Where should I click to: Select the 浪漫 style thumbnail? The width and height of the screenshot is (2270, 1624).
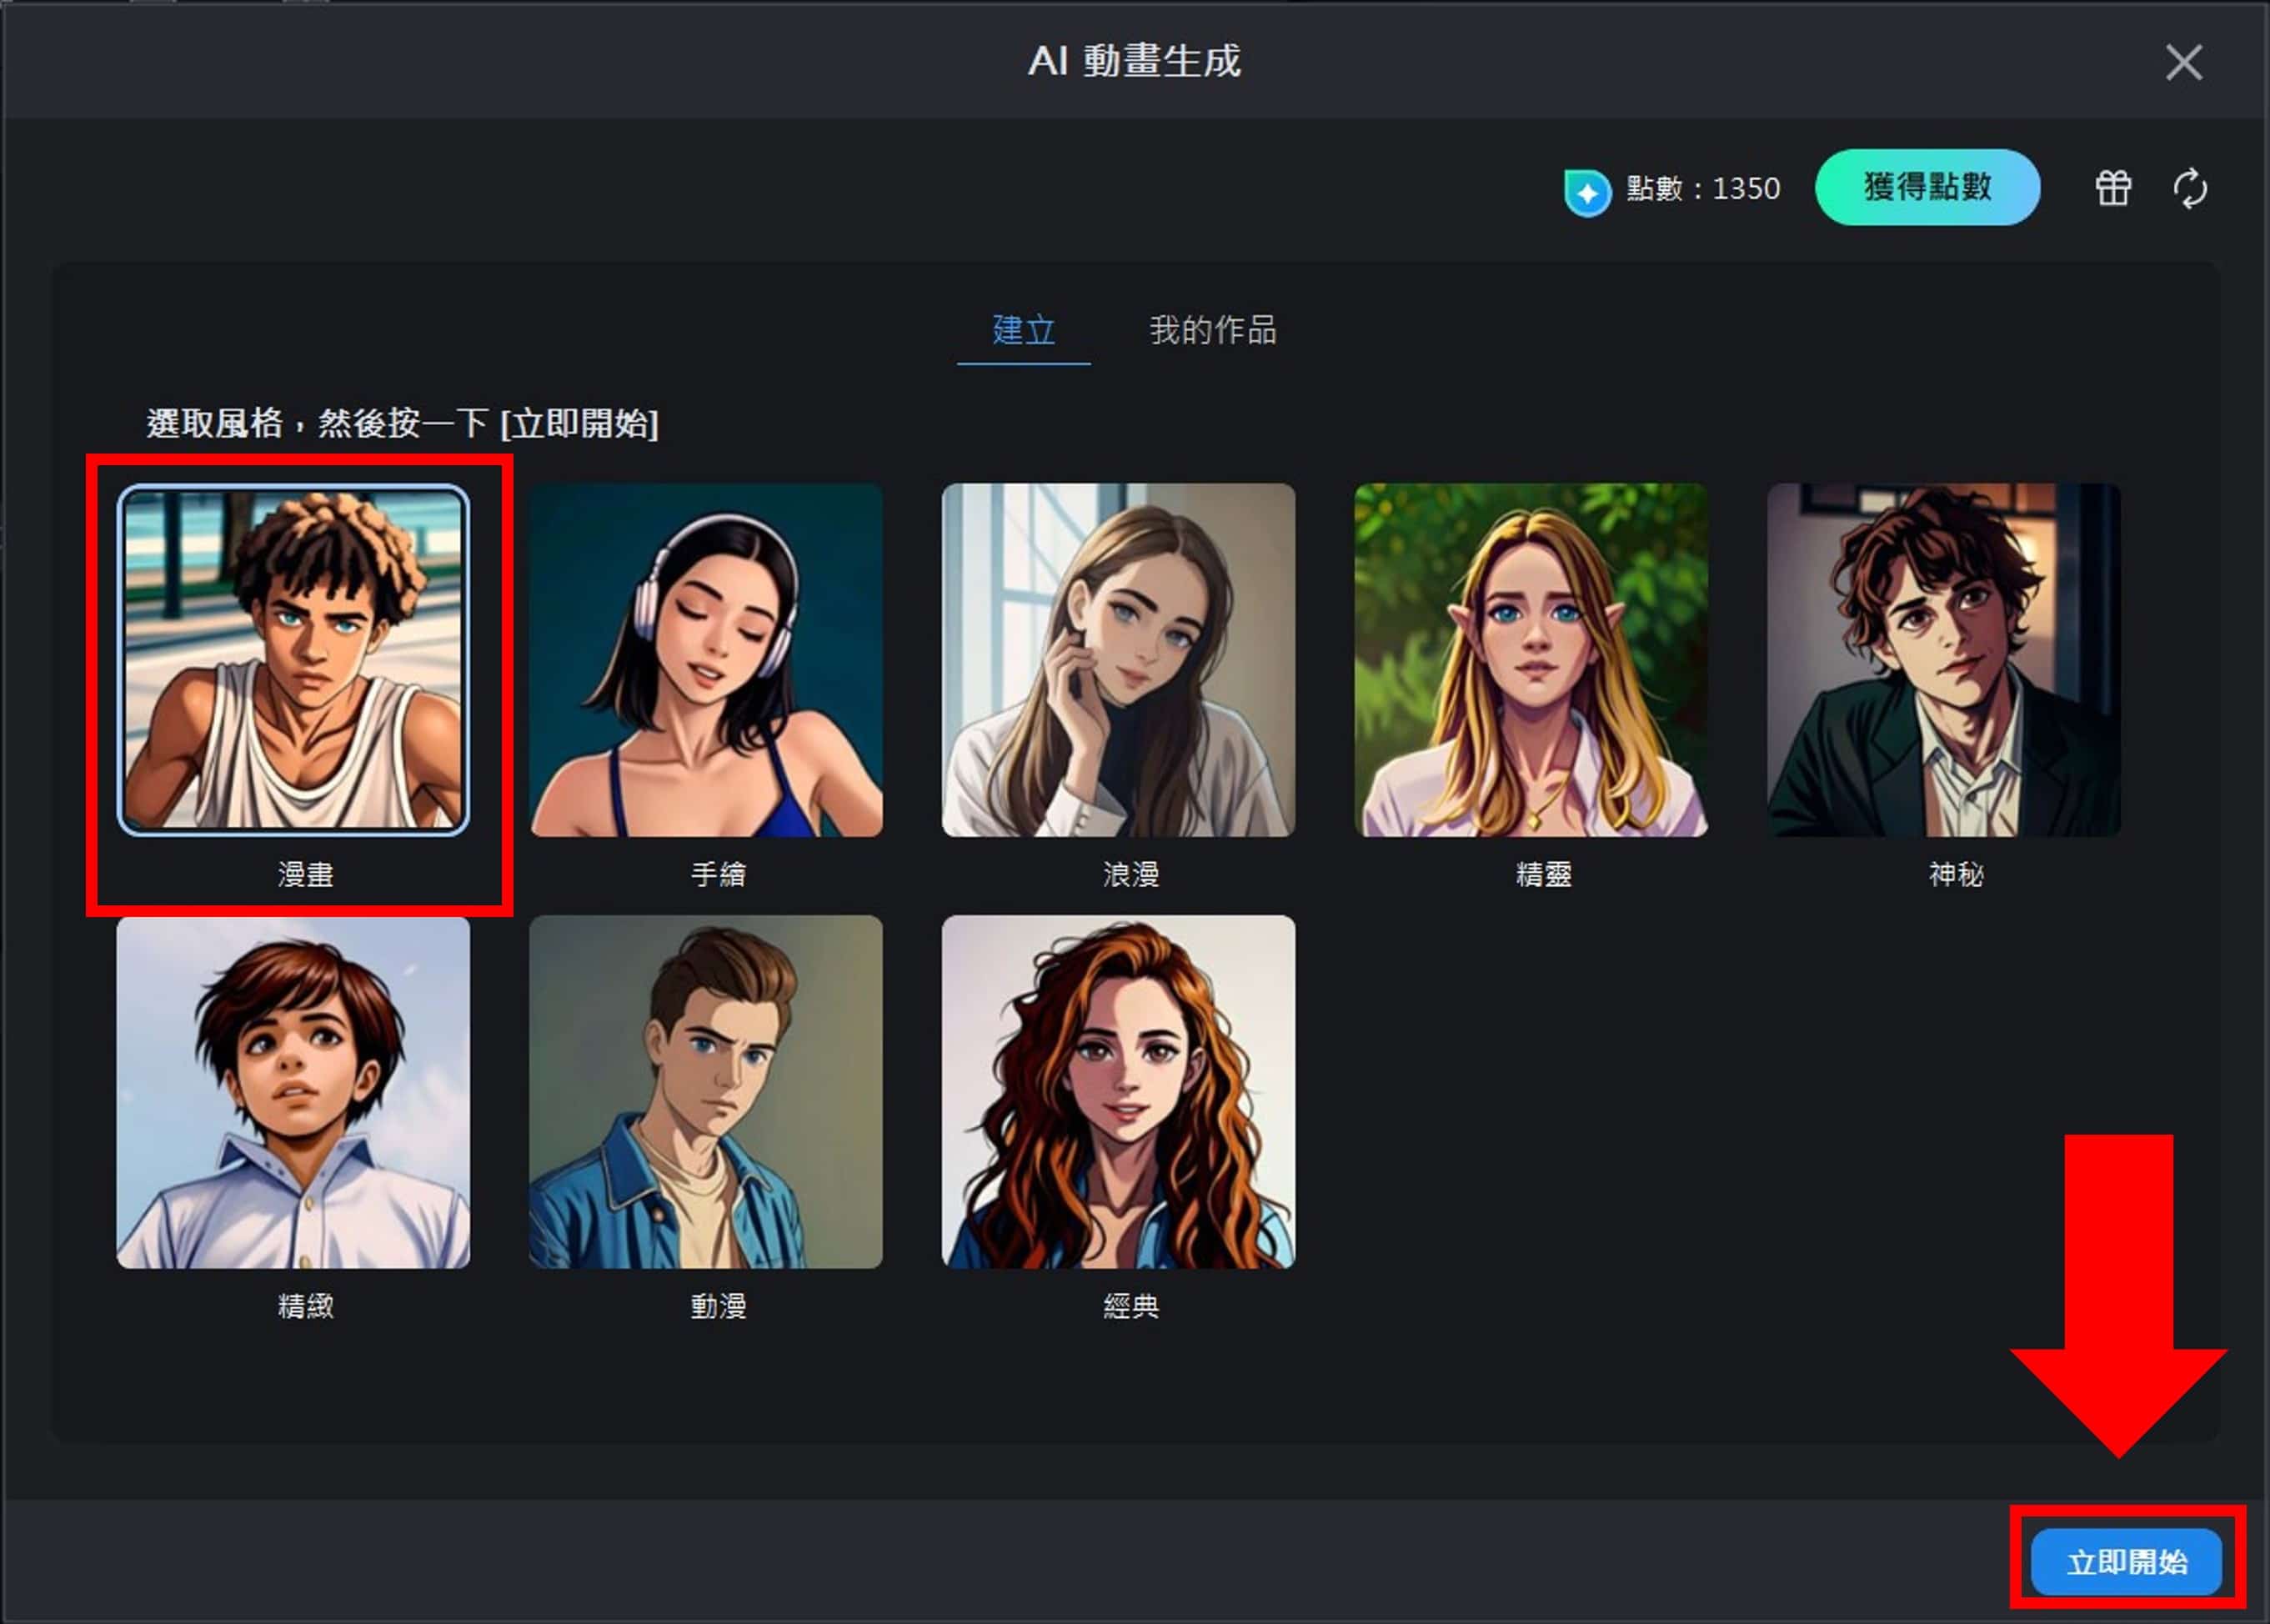point(1117,660)
